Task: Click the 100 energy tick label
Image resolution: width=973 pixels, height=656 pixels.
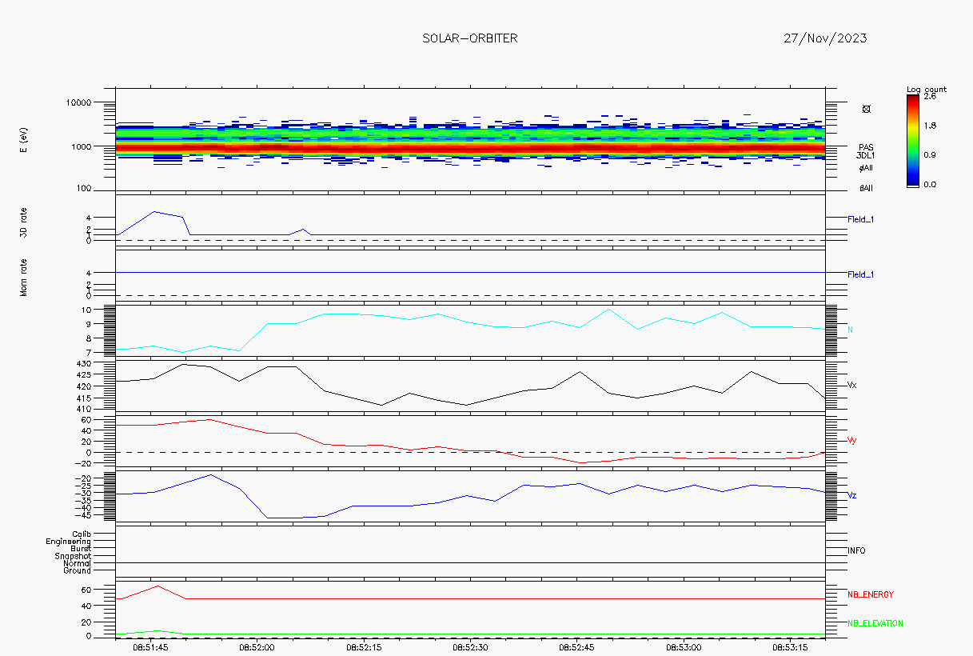Action: (84, 190)
